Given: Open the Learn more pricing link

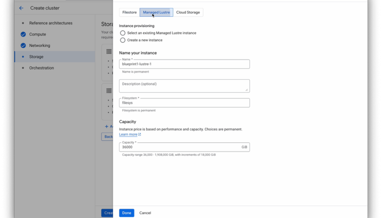Looking at the screenshot, I should 128,135.
